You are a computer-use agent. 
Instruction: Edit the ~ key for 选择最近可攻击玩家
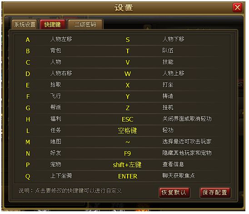pyautogui.click(x=128, y=142)
